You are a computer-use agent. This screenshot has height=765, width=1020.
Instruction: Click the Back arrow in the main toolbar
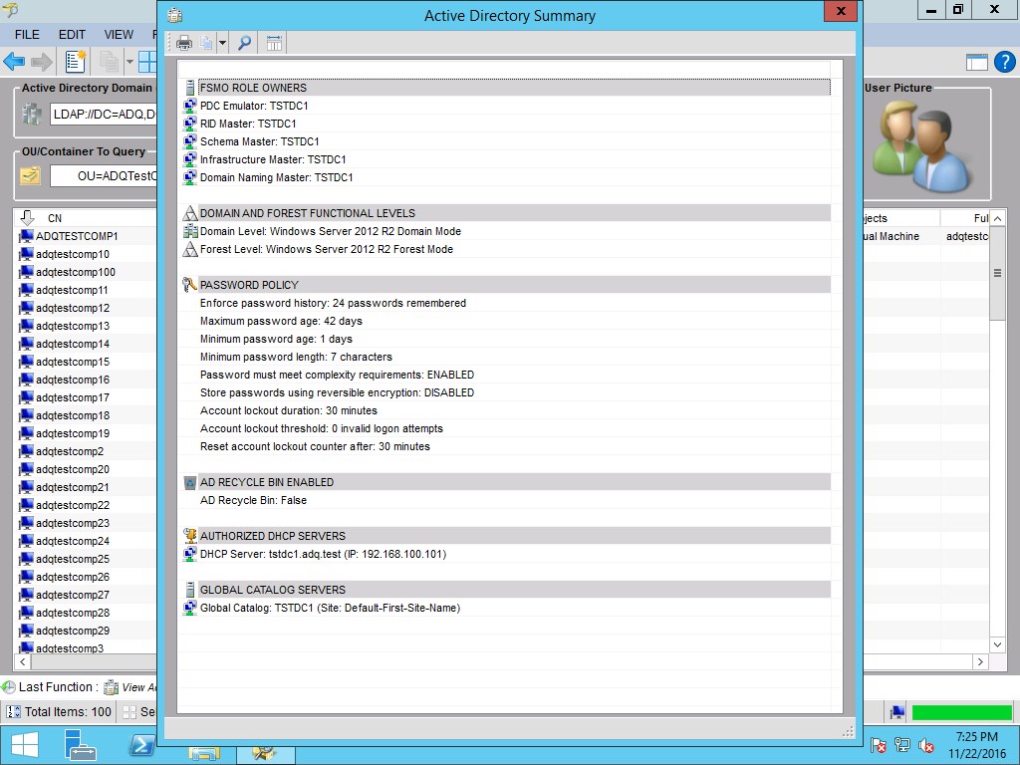coord(14,63)
